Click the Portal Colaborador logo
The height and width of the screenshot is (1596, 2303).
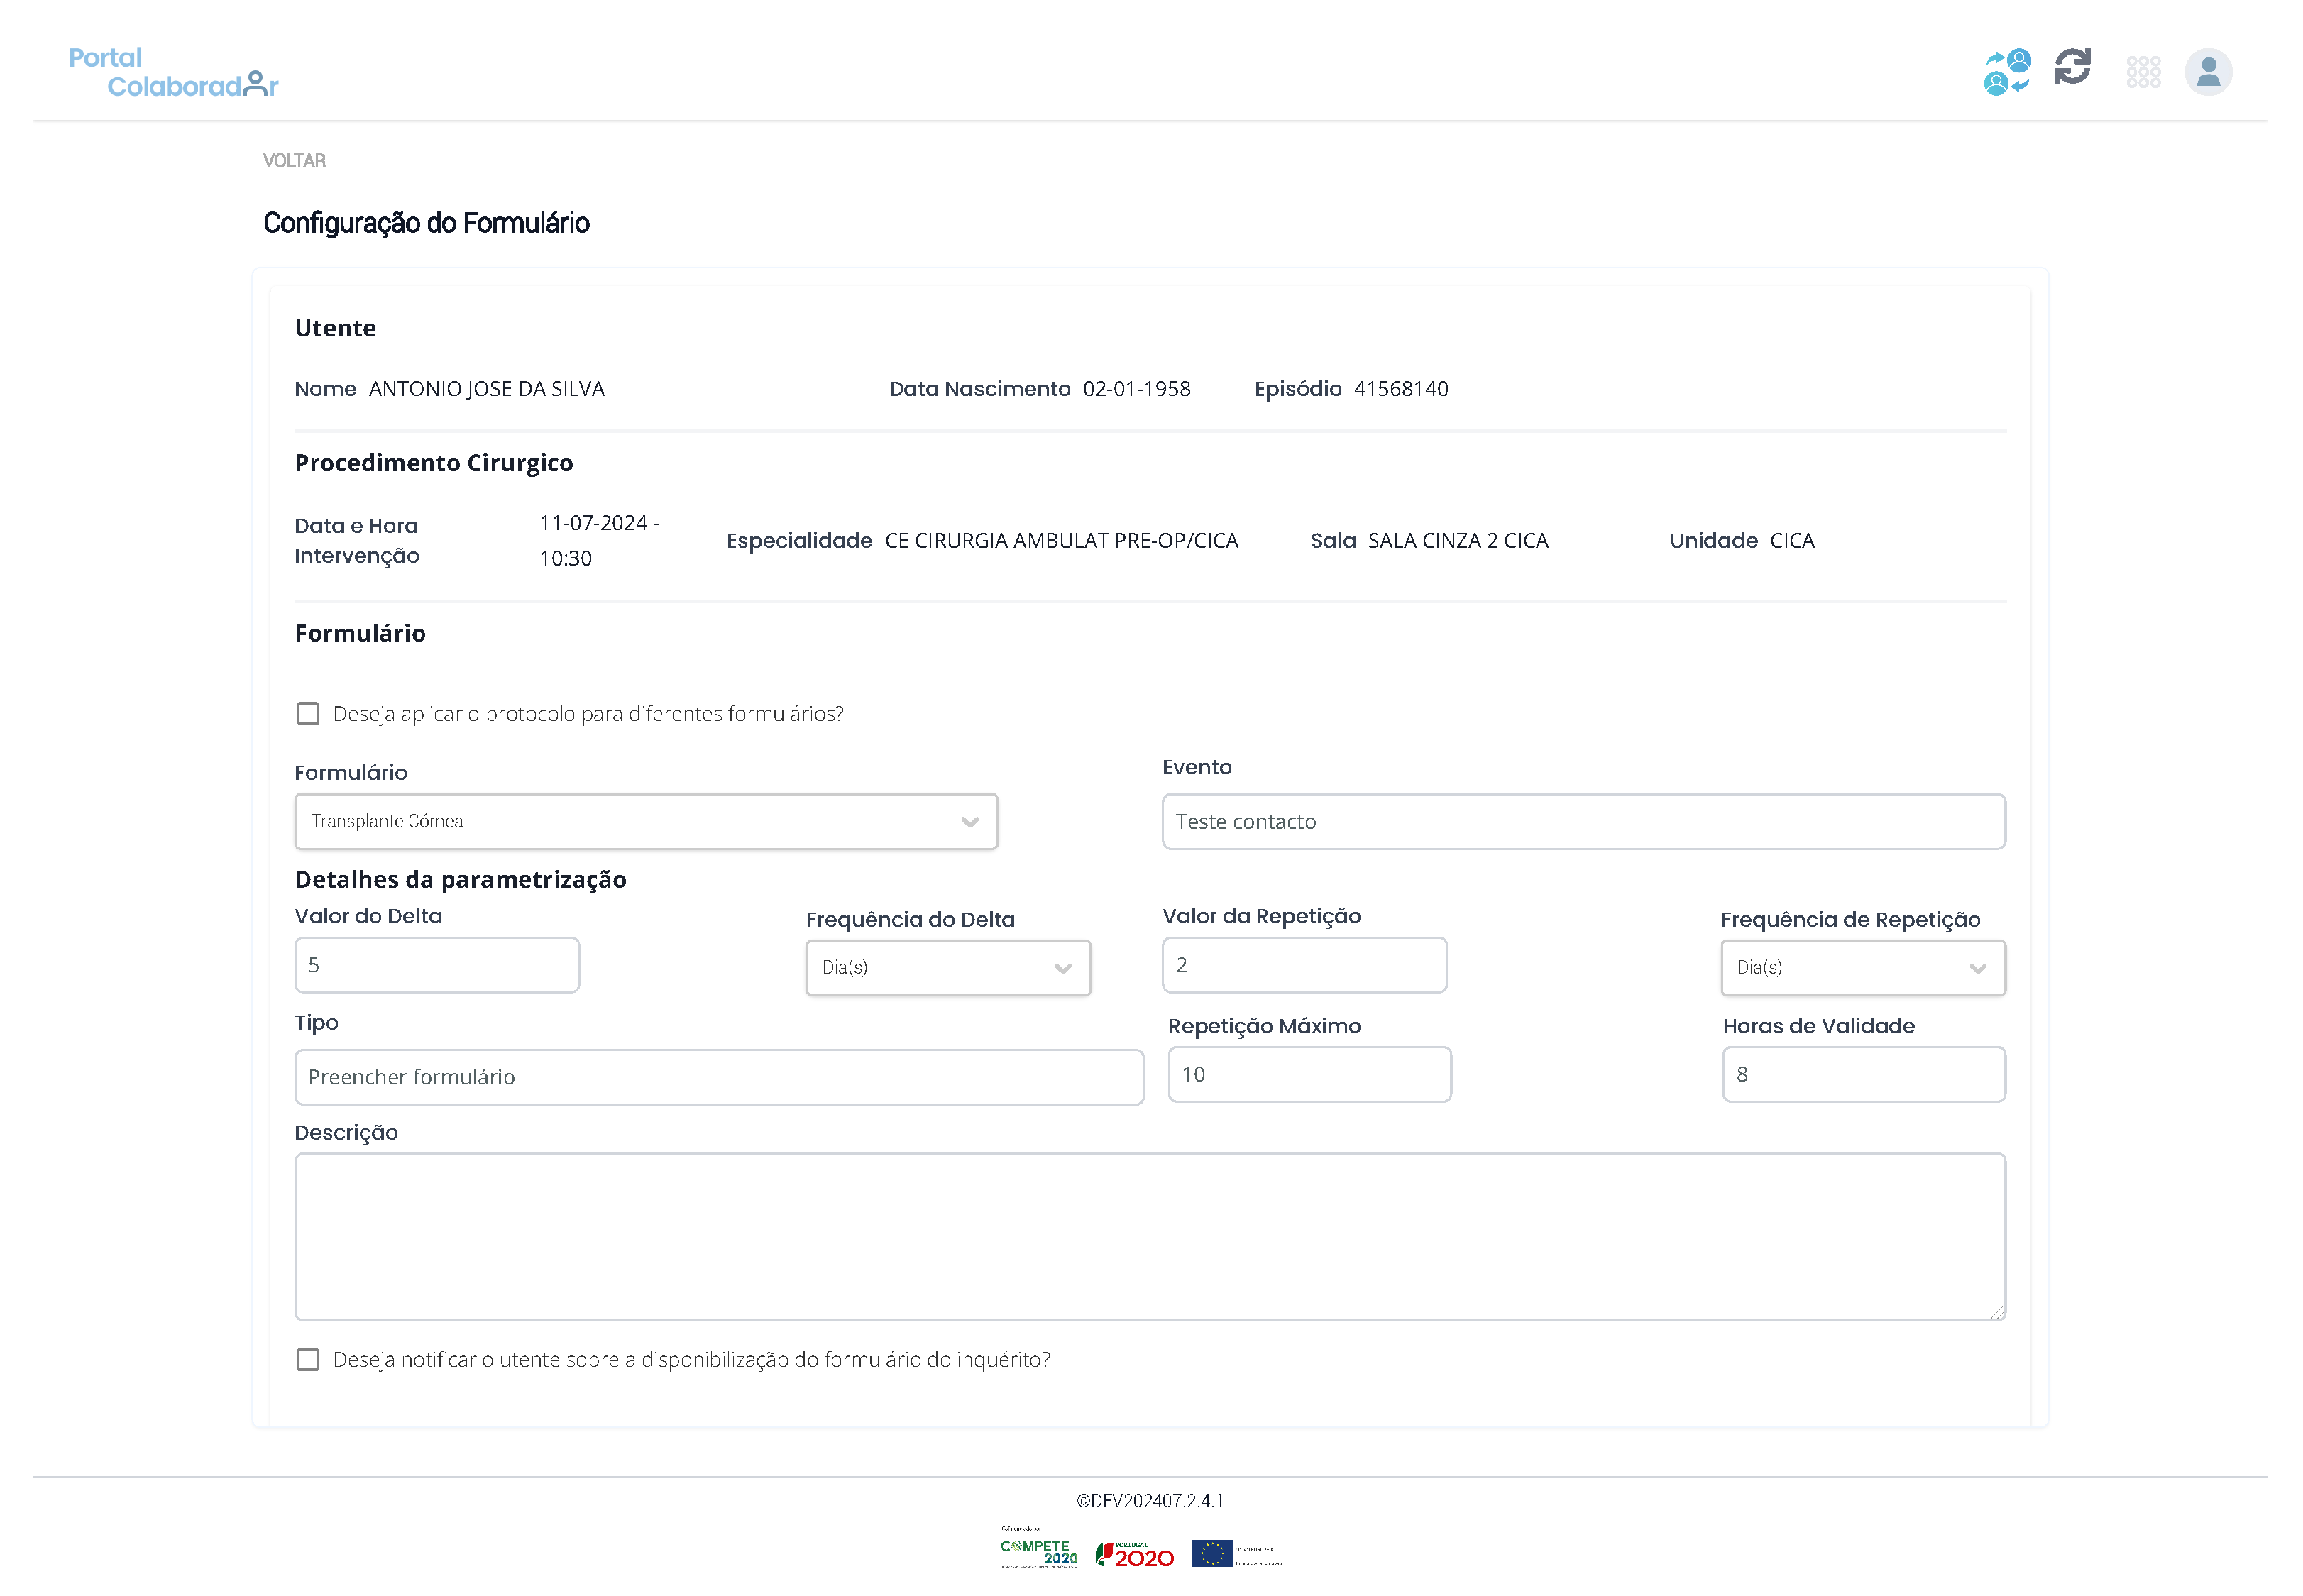click(x=173, y=72)
